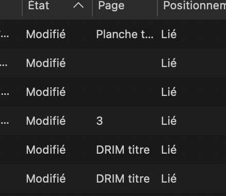The width and height of the screenshot is (226, 196).
Task: Click Modifié in the row directly below Planche t...
Action: (x=46, y=63)
